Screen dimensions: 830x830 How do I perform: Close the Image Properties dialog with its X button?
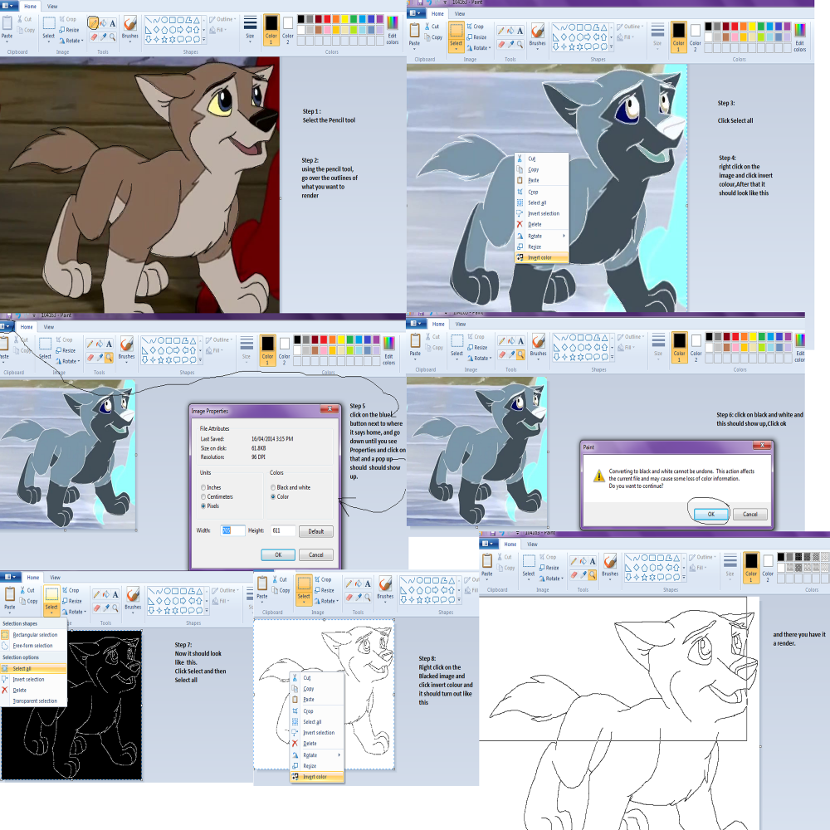tap(330, 409)
